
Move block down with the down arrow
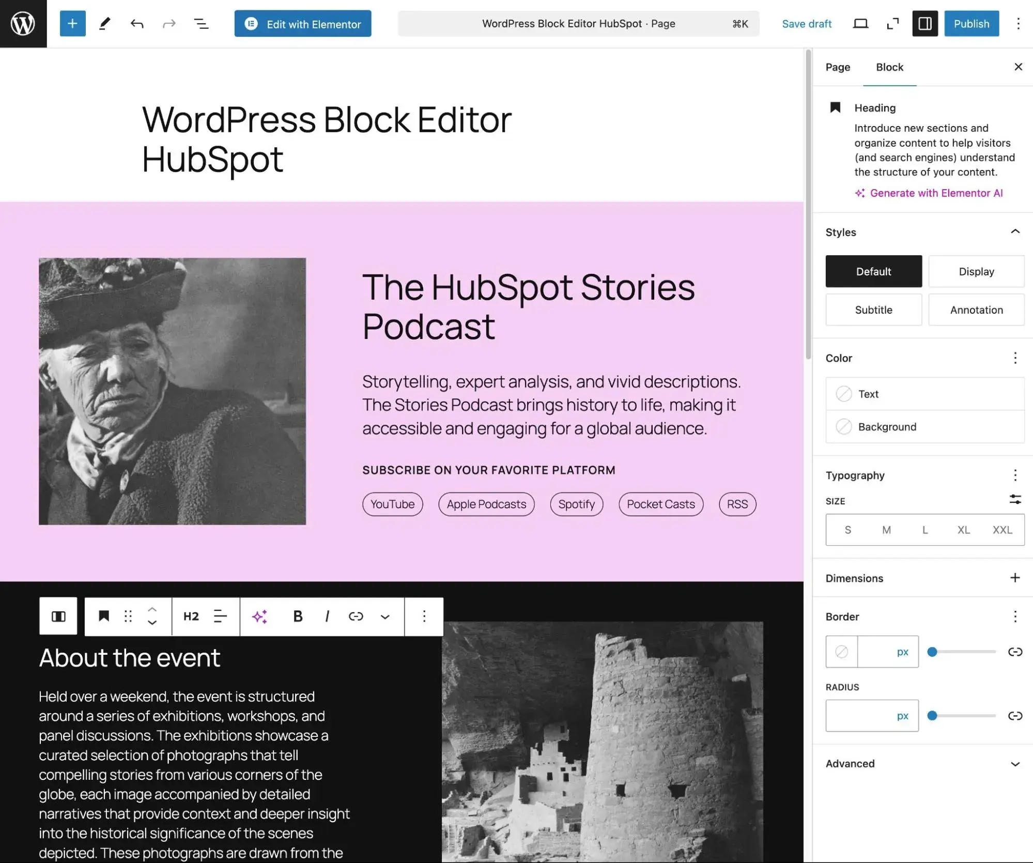point(152,623)
